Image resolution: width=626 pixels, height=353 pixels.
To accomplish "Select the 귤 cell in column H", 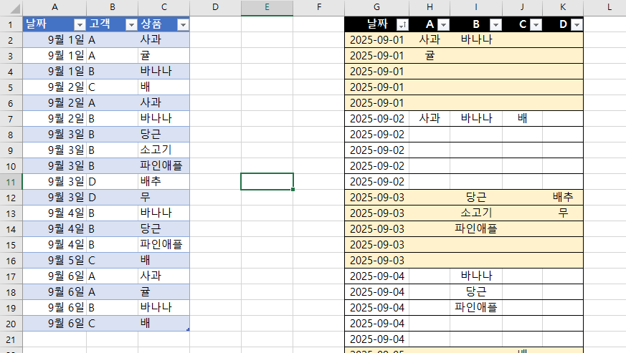I will (x=430, y=55).
